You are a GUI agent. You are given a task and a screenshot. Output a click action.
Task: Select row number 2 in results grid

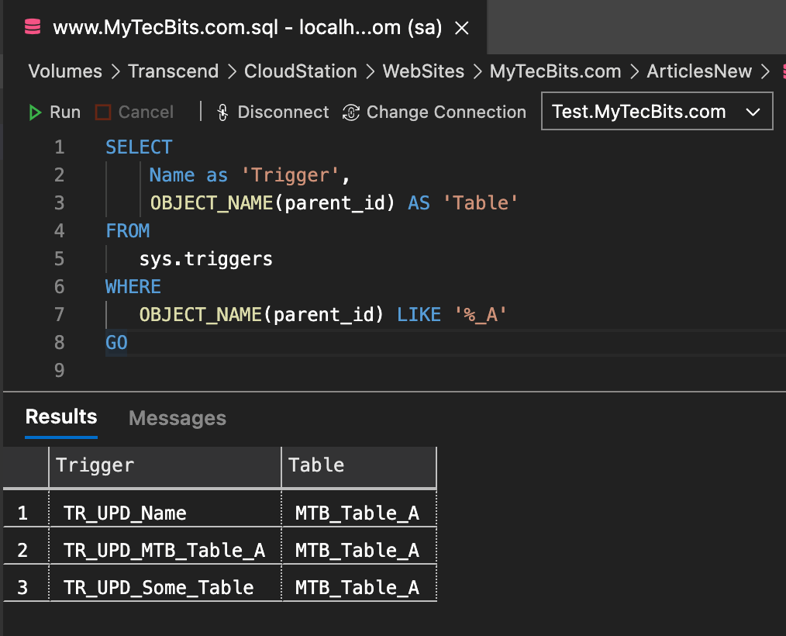pos(23,550)
